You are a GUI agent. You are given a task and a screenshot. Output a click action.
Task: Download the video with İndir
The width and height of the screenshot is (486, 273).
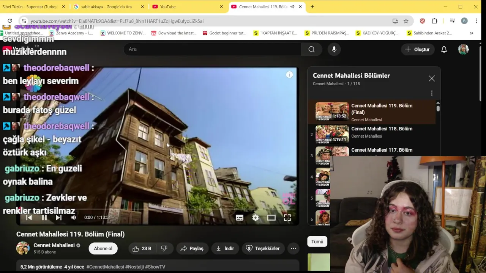point(225,249)
